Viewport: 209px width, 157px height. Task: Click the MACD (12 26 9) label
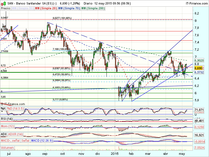coord(42,141)
